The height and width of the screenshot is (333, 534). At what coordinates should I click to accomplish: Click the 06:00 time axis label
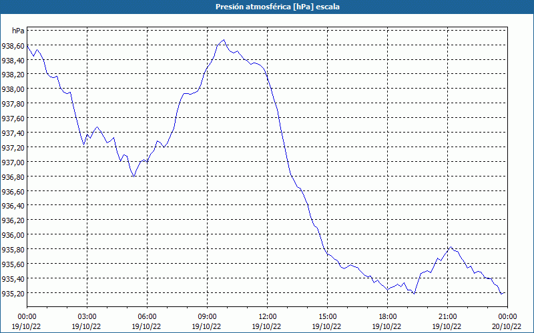(147, 317)
